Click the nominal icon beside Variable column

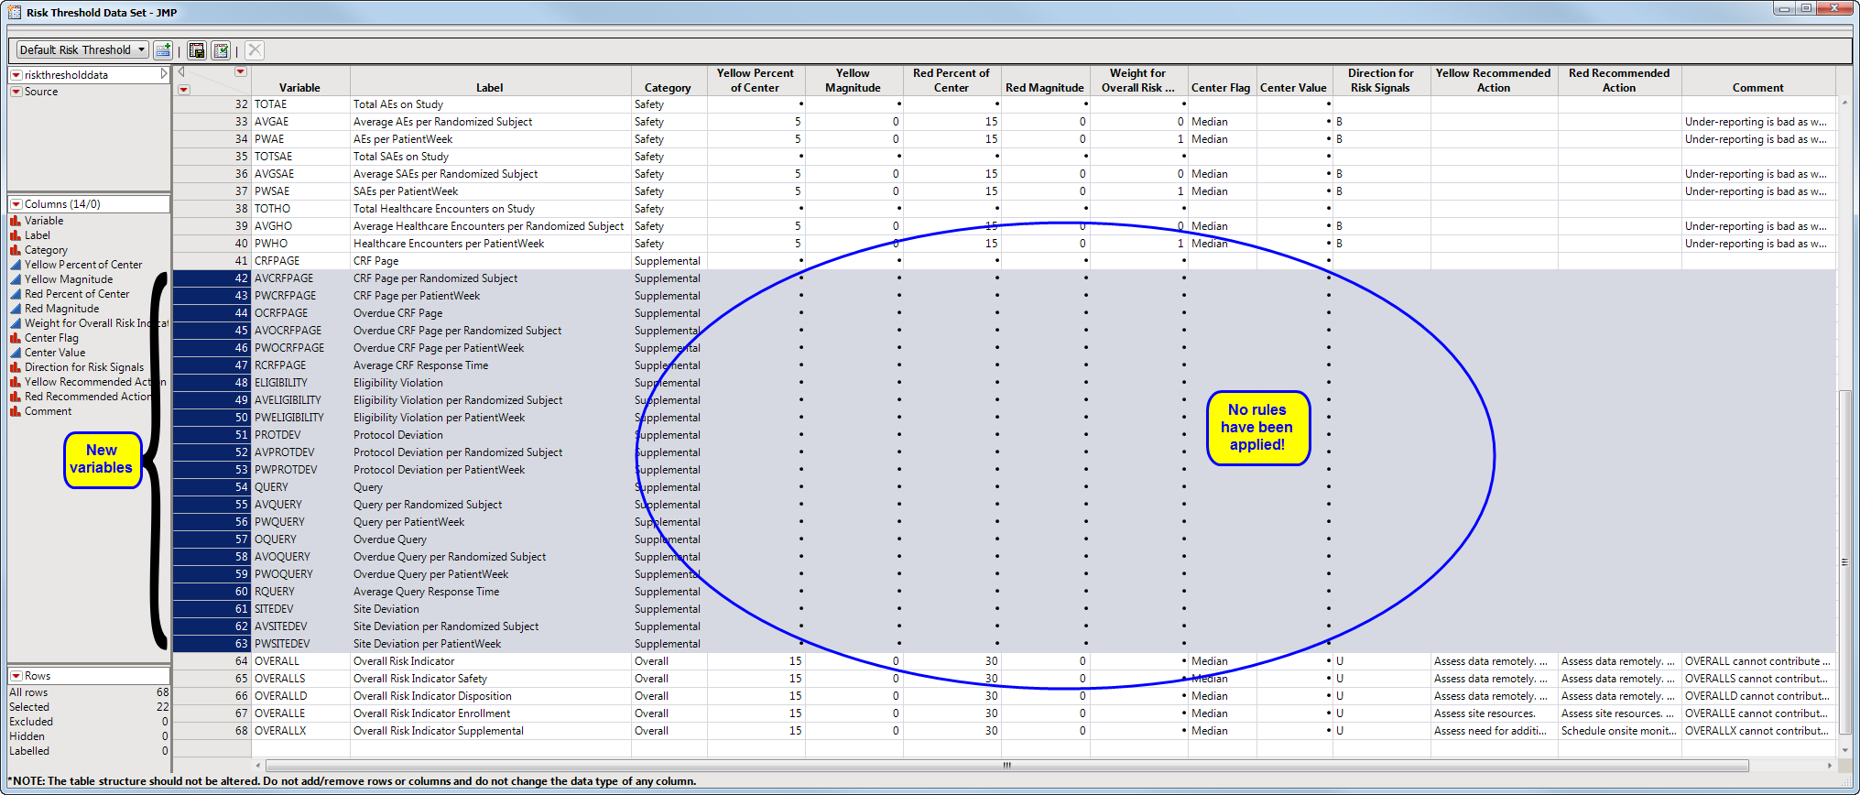[16, 221]
